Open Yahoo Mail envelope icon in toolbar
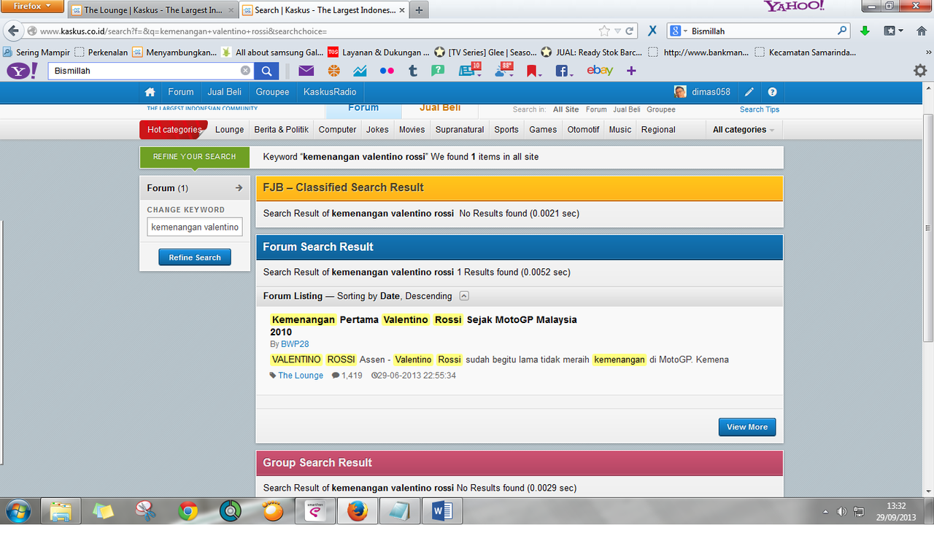This screenshot has height=560, width=934. click(306, 71)
